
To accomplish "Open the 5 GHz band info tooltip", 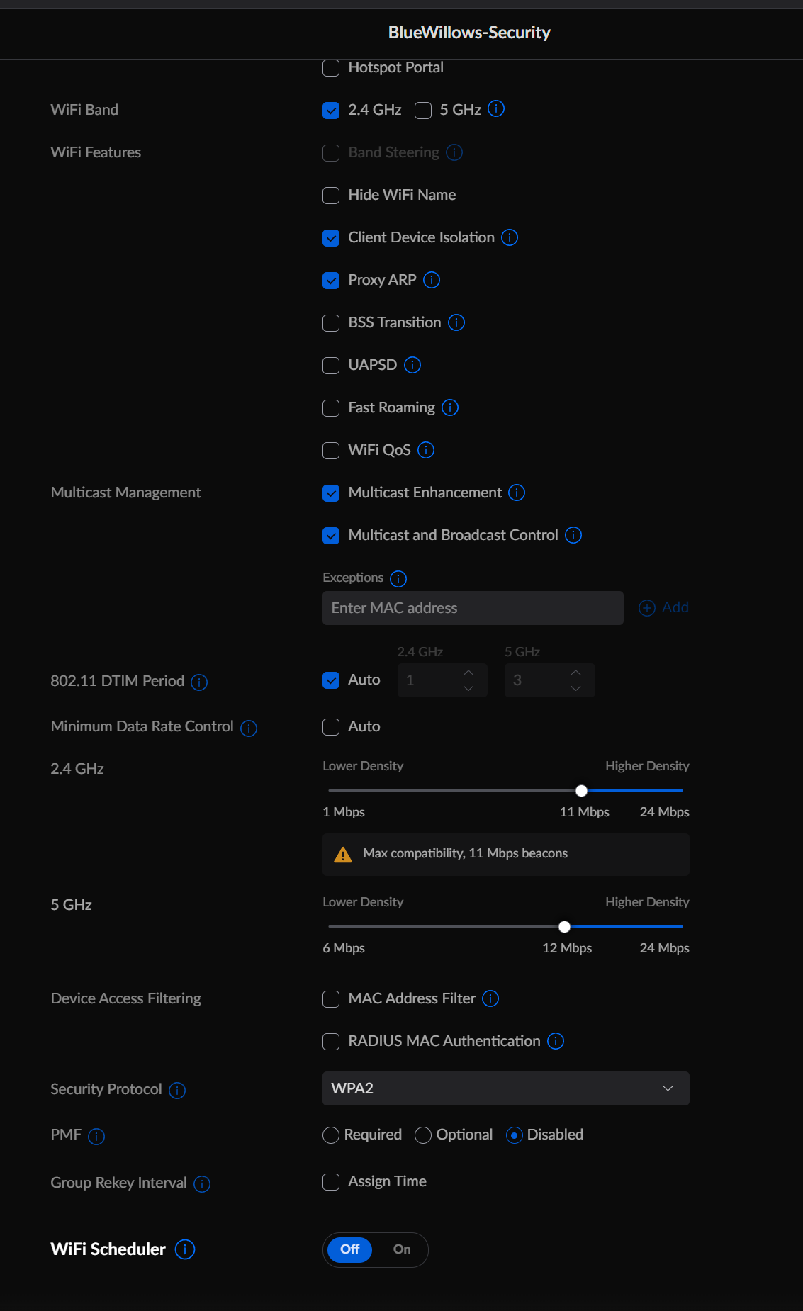I will click(x=496, y=109).
